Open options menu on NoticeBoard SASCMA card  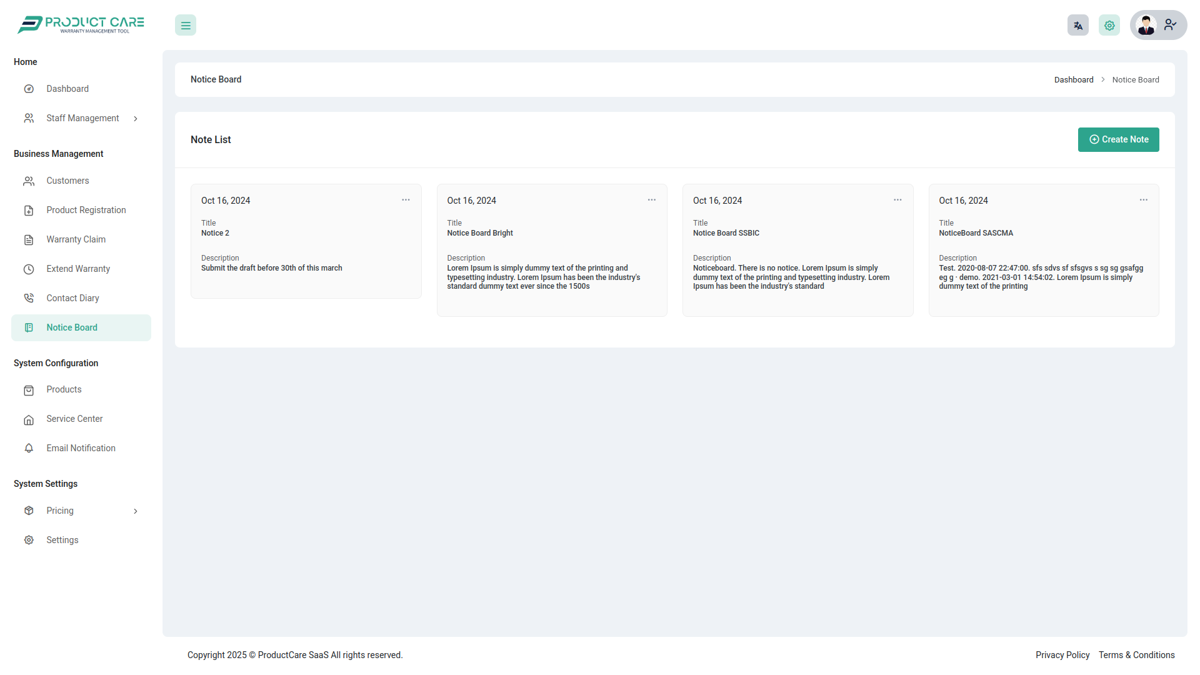coord(1144,199)
